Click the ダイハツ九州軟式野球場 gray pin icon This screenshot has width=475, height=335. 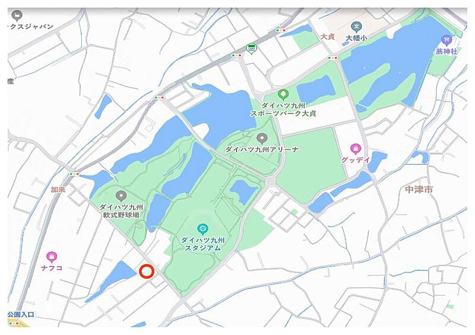121,196
